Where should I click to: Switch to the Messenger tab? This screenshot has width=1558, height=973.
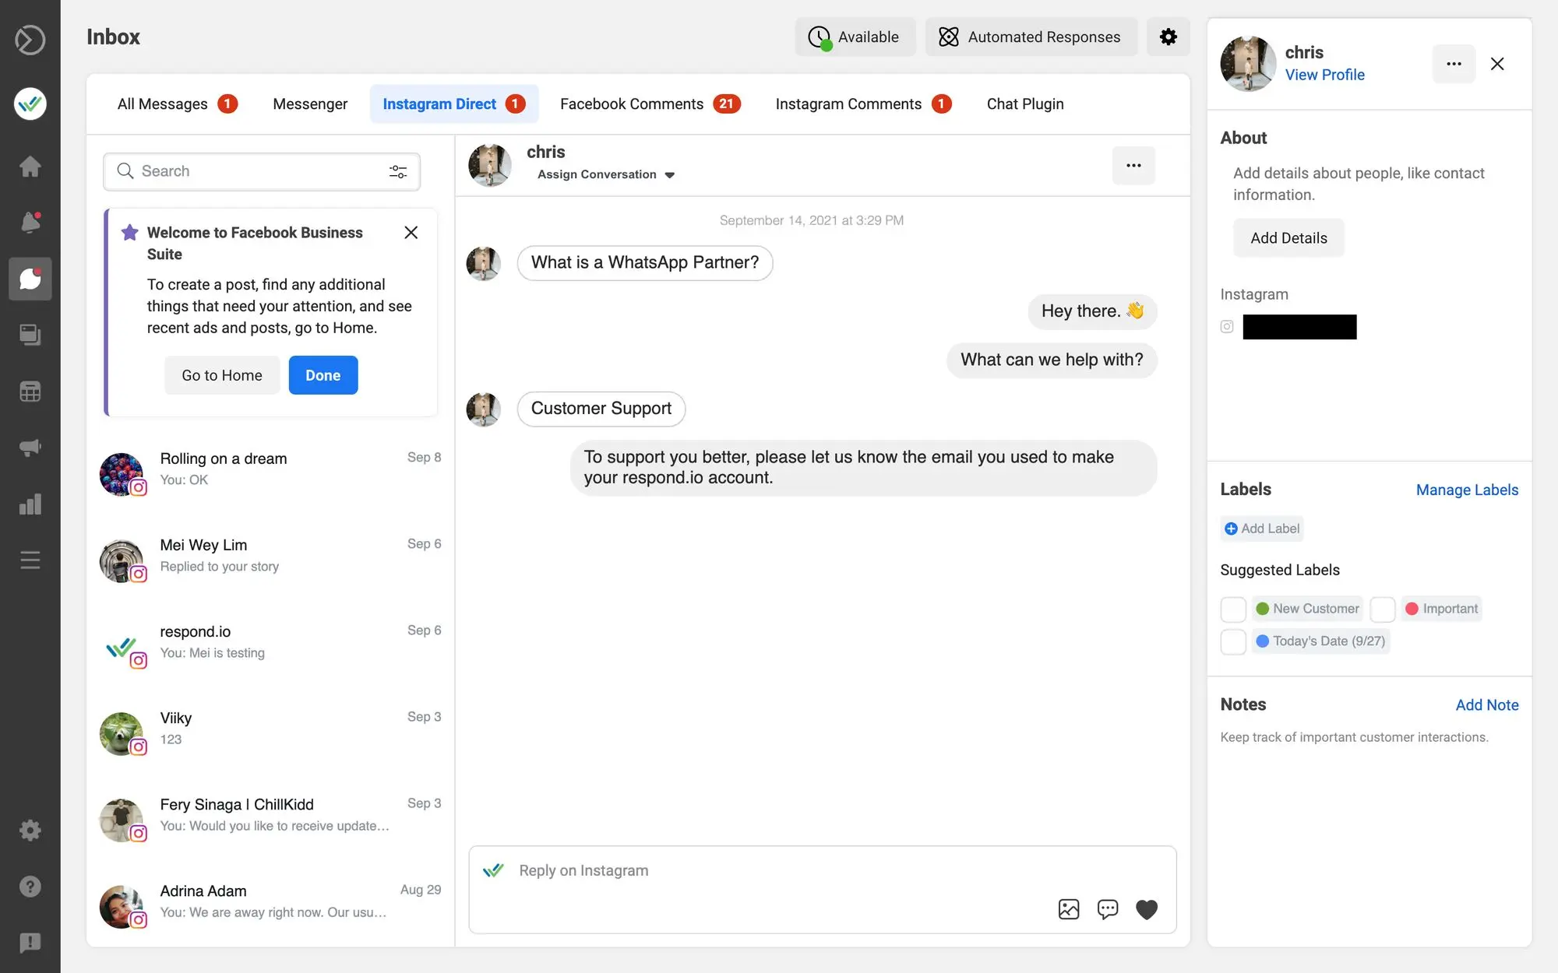pos(310,104)
